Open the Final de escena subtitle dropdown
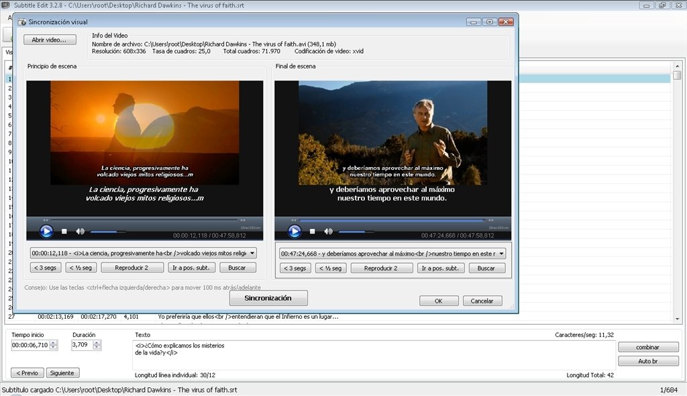 [501, 254]
